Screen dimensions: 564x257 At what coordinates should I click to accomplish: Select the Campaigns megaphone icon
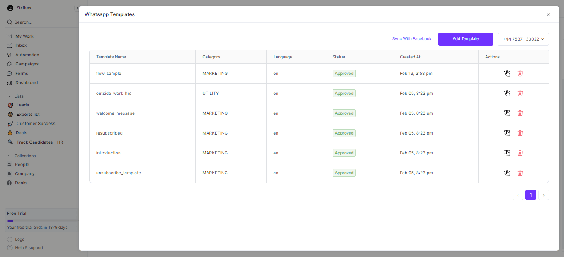coord(10,64)
